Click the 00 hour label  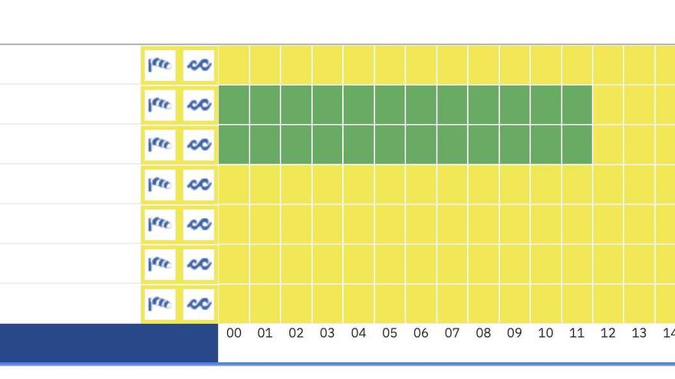234,333
